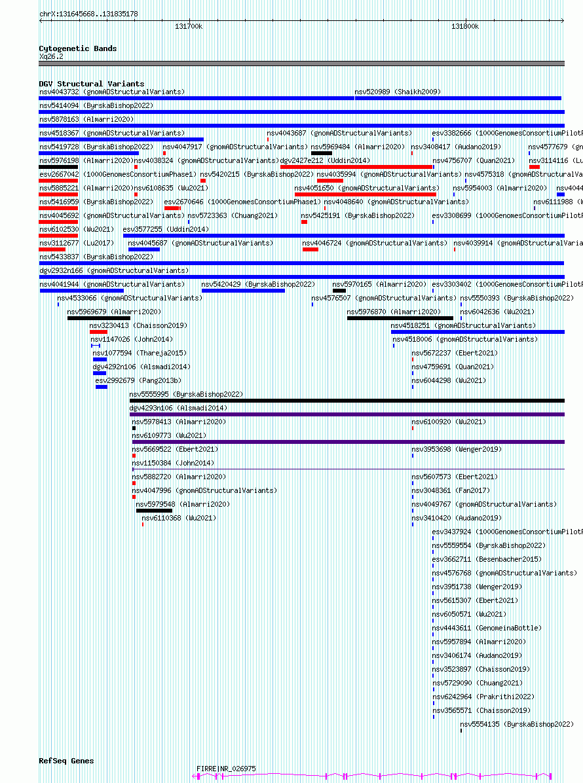
Task: Open nsv4047917 gnomAD variant
Action: pyautogui.click(x=235, y=147)
